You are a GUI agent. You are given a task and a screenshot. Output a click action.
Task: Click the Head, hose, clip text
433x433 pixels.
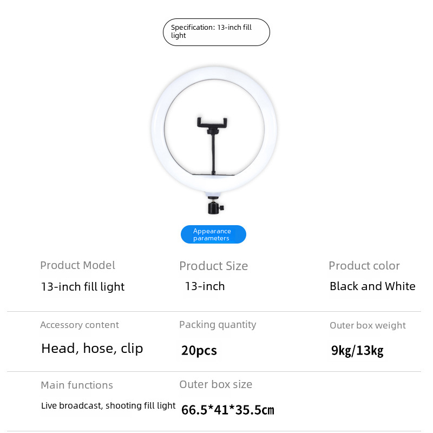92,349
